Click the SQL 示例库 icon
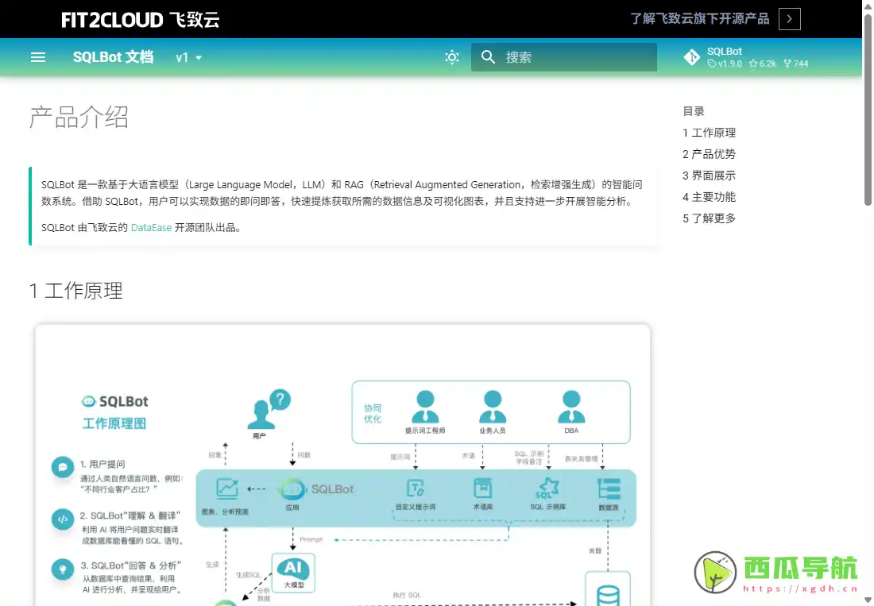The height and width of the screenshot is (606, 874). pos(547,488)
